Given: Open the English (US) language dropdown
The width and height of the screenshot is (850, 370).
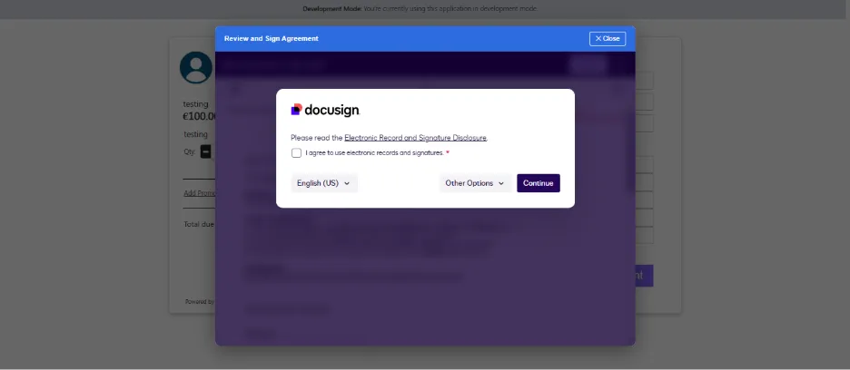Looking at the screenshot, I should (324, 183).
